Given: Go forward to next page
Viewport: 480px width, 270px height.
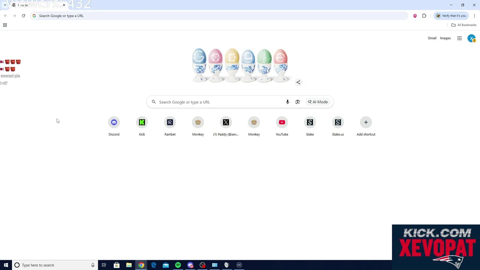Looking at the screenshot, I should pos(14,16).
